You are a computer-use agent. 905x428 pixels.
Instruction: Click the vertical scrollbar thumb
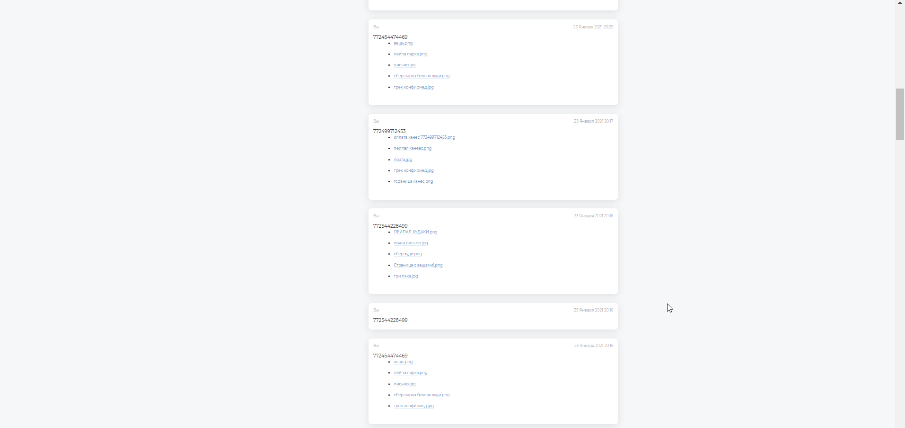(x=900, y=114)
